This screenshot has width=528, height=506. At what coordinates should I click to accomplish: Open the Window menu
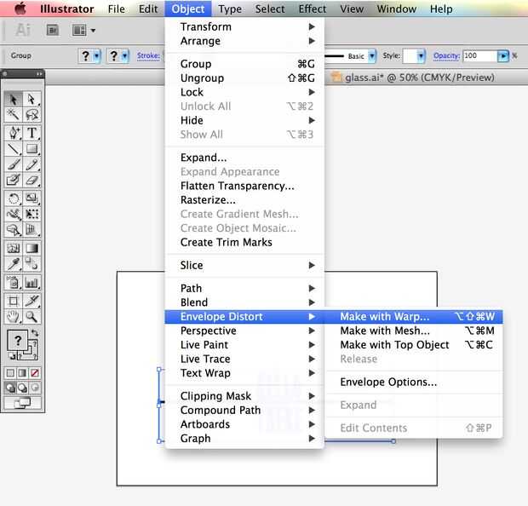point(396,9)
